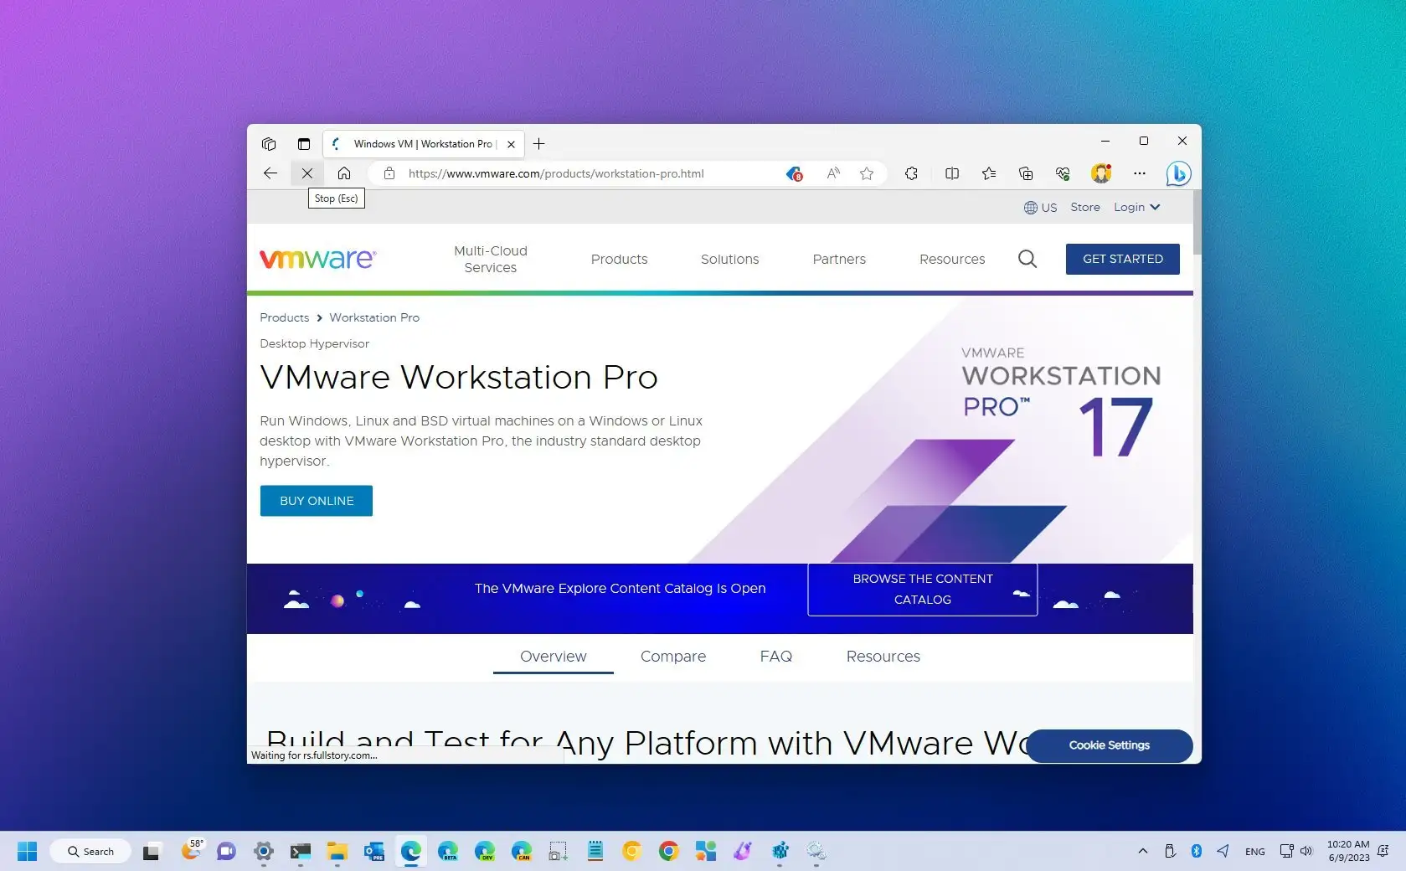
Task: Open Multi-Cloud Services menu
Action: 491,259
